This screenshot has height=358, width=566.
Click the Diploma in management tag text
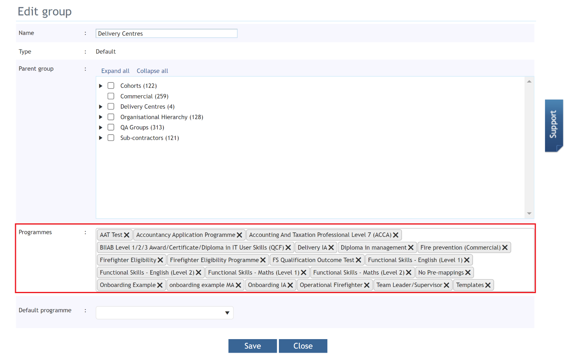[373, 248]
